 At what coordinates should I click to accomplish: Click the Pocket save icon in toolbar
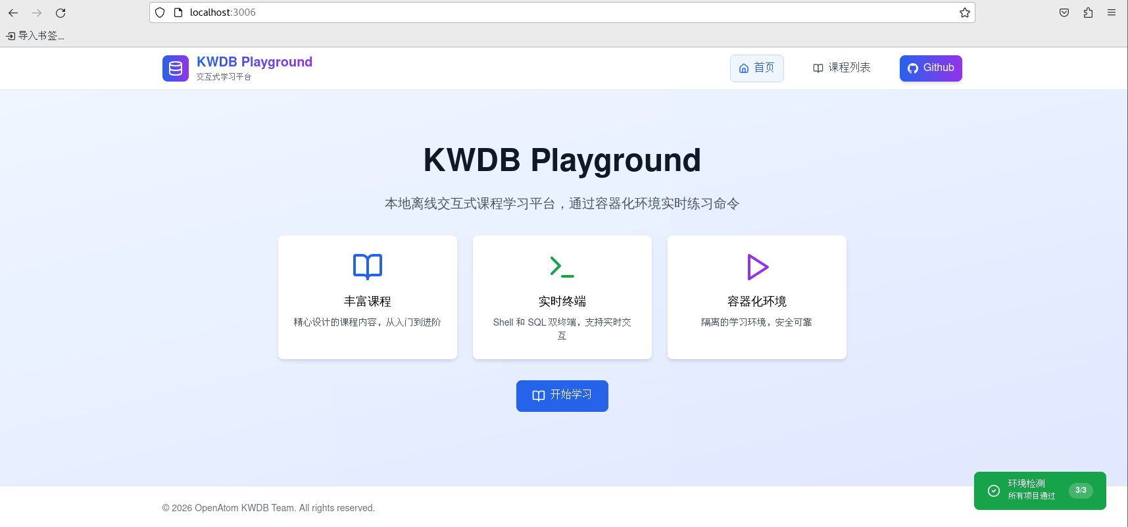pos(1064,13)
